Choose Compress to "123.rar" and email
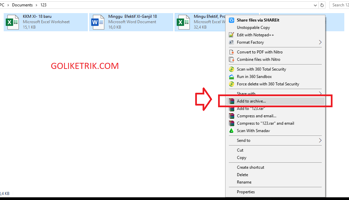Image resolution: width=349 pixels, height=200 pixels. pyautogui.click(x=275, y=123)
